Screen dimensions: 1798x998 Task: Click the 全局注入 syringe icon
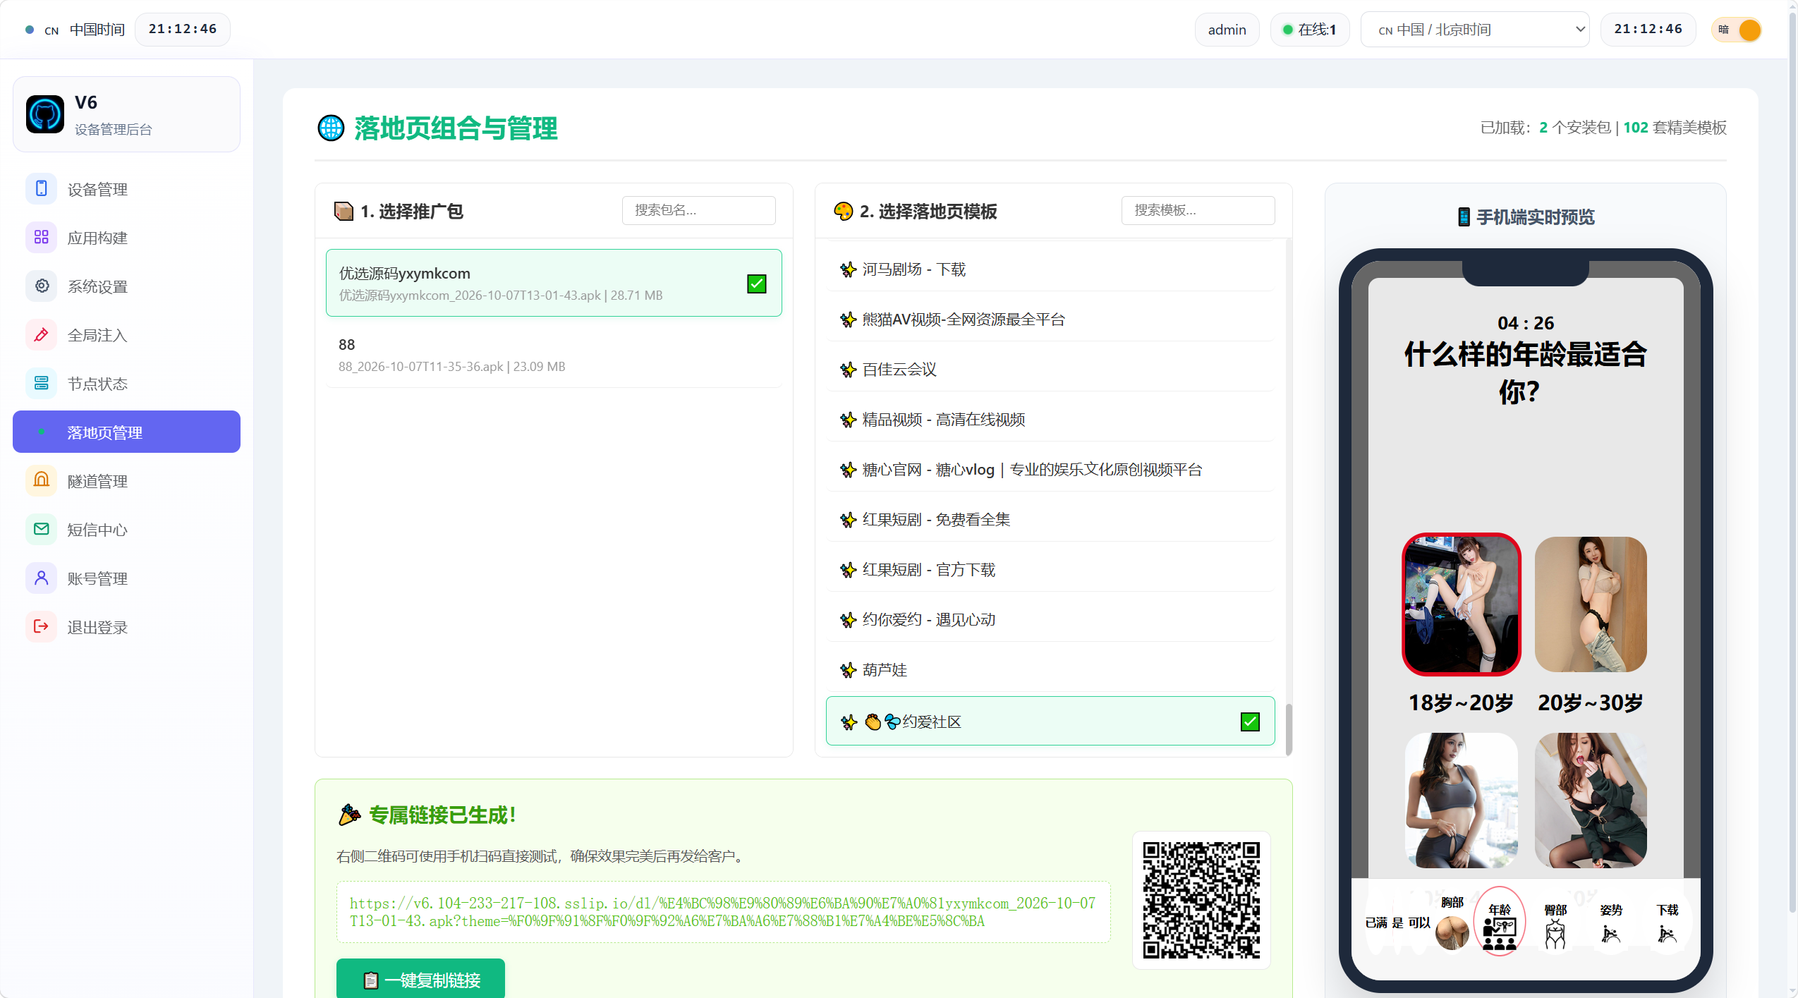pyautogui.click(x=42, y=335)
